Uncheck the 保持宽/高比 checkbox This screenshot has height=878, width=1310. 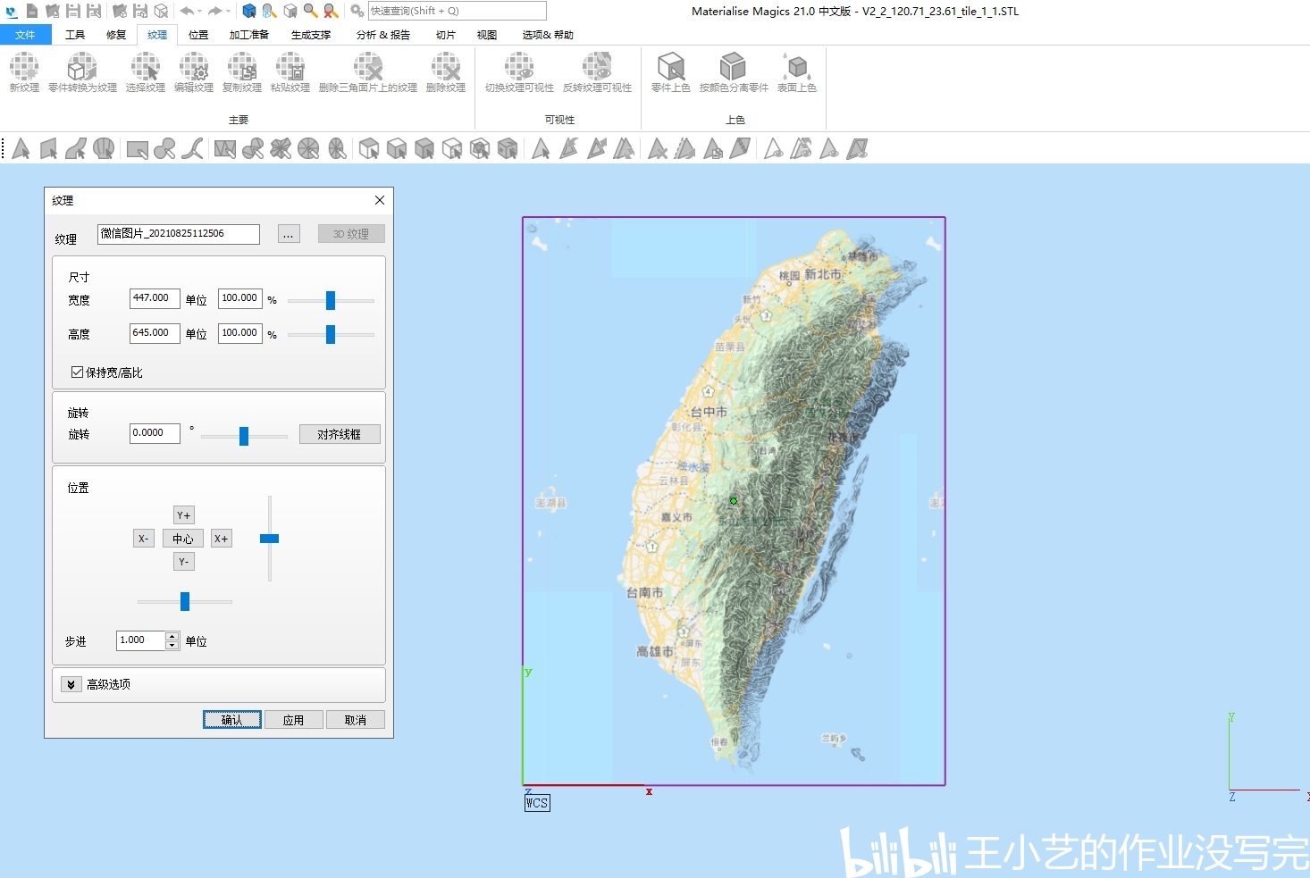pos(78,372)
